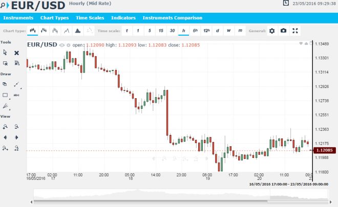Click the delete X tool
This screenshot has height=207, width=338.
16,52
